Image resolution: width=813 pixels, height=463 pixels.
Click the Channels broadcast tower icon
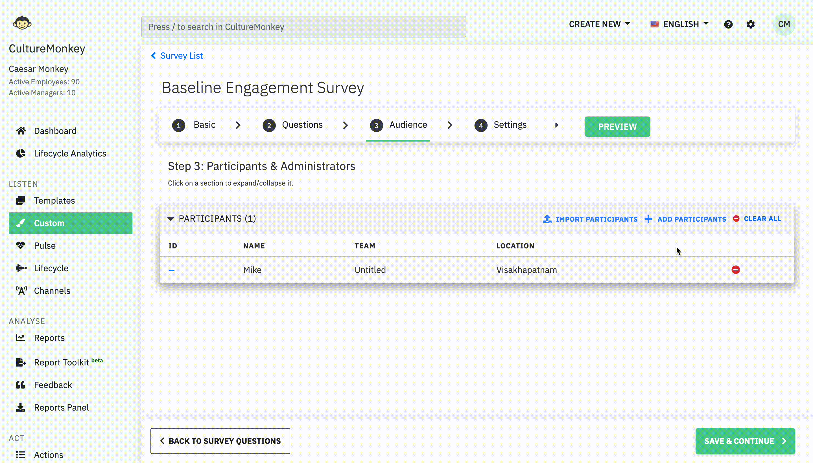click(x=21, y=291)
